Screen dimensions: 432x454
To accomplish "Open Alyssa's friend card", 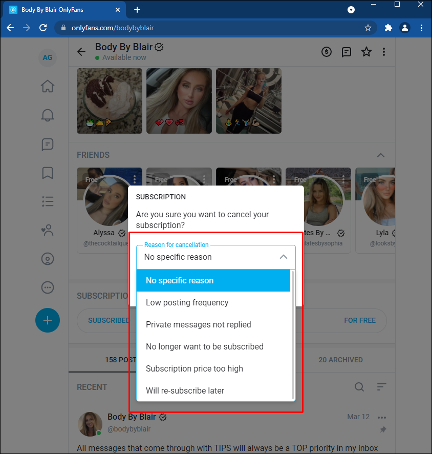I will click(103, 211).
